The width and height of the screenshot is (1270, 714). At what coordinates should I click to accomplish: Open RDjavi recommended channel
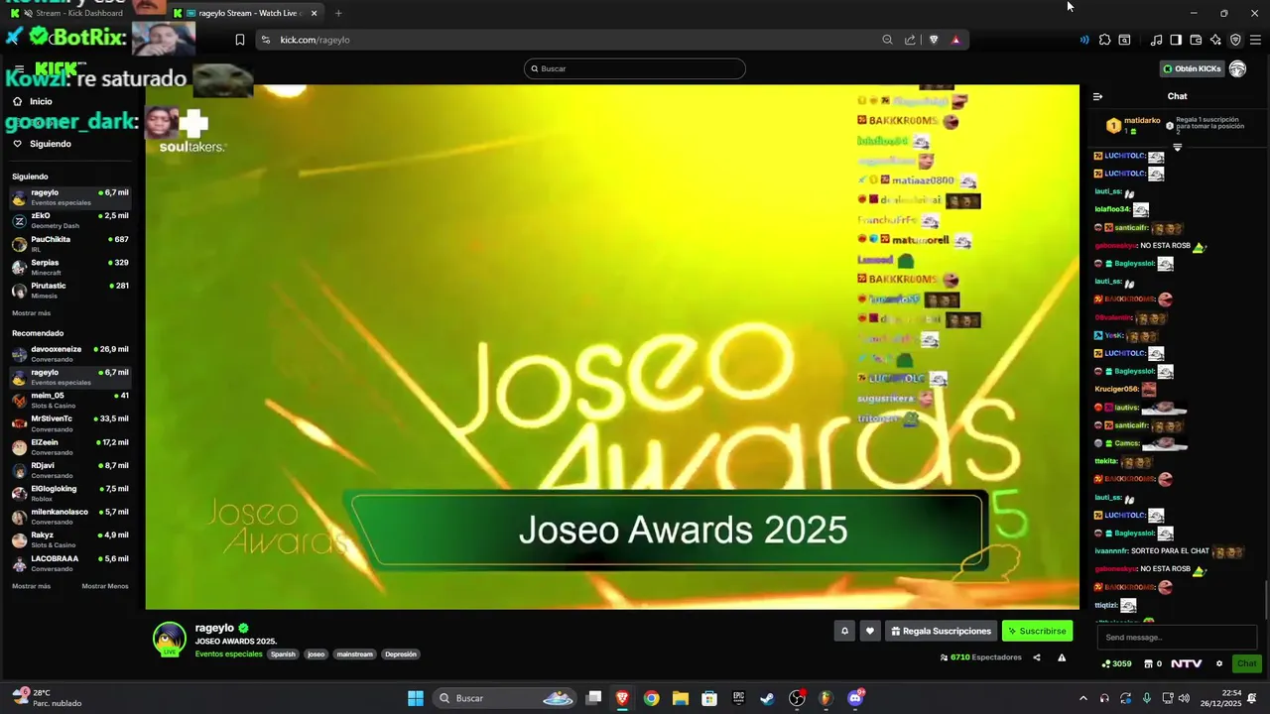(x=69, y=470)
